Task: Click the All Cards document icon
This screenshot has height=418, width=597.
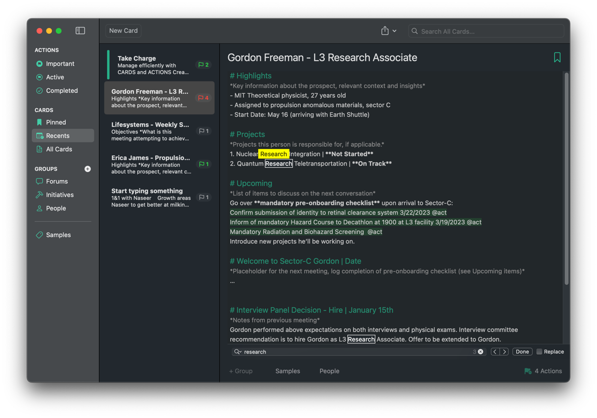Action: point(39,149)
